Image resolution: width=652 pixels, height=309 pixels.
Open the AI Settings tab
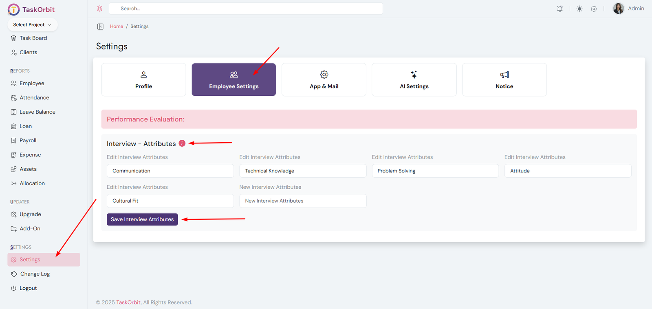point(414,79)
